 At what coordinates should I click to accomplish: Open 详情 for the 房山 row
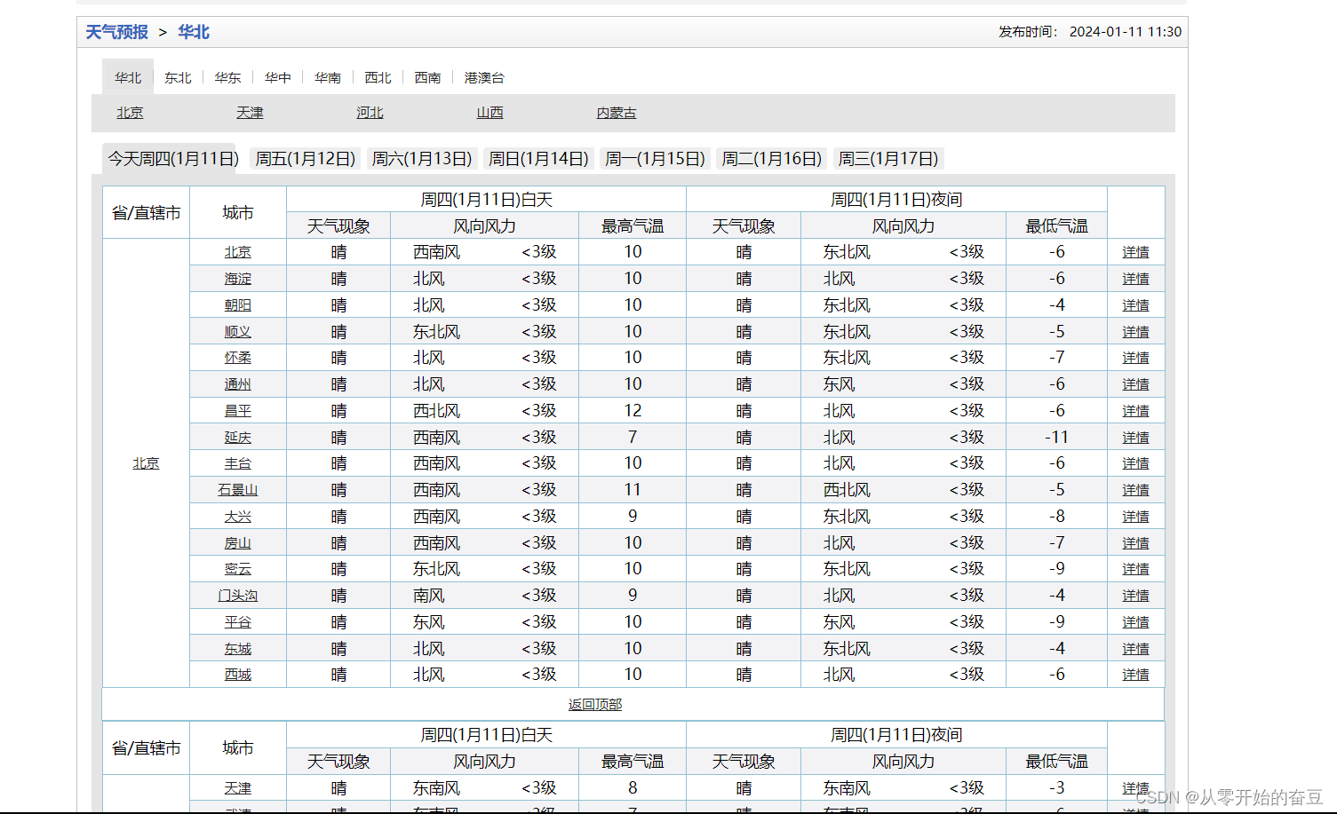coord(1135,543)
